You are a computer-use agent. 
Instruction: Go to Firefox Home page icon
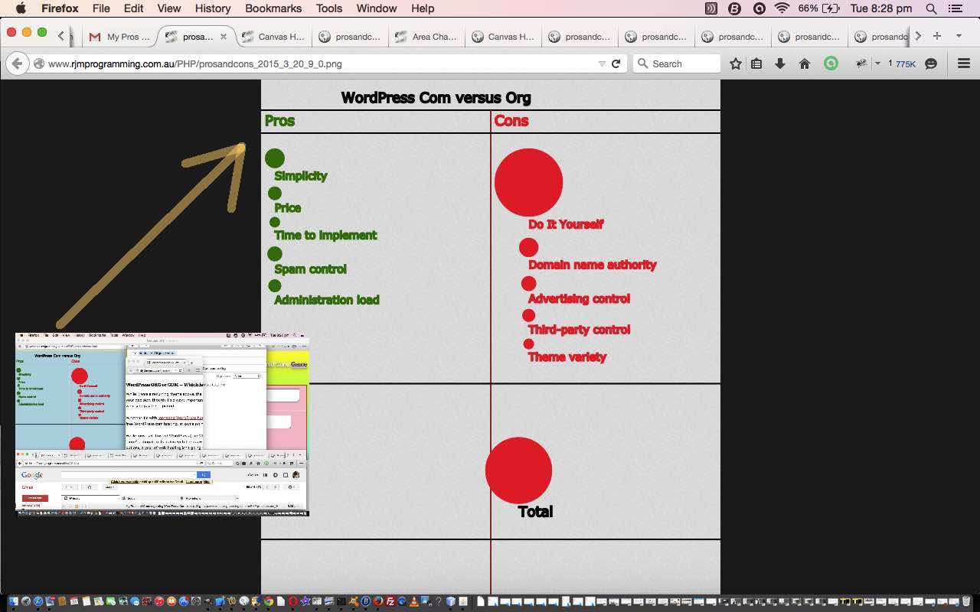(804, 63)
